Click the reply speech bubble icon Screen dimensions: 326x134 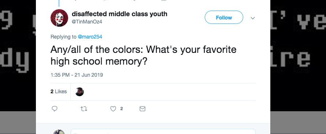click(x=55, y=109)
